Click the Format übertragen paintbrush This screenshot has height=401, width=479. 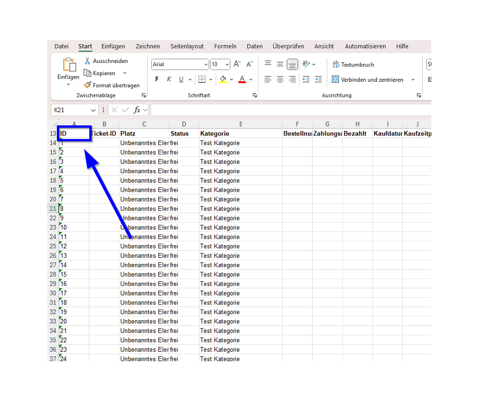coord(87,85)
